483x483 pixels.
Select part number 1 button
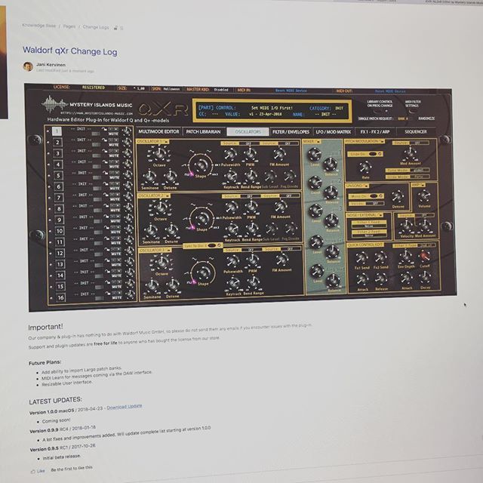(57, 131)
